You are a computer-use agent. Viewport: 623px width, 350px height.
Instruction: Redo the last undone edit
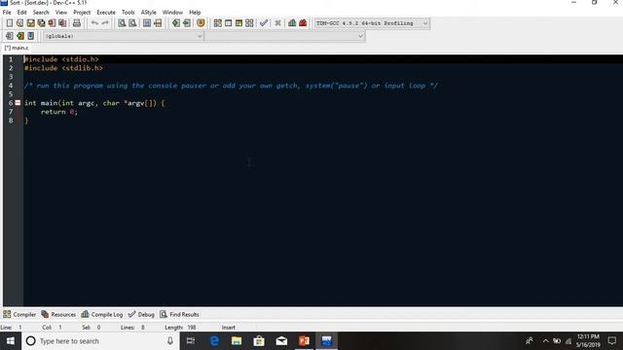105,23
